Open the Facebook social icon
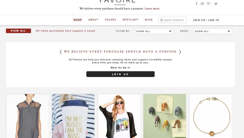 pos(196,4)
